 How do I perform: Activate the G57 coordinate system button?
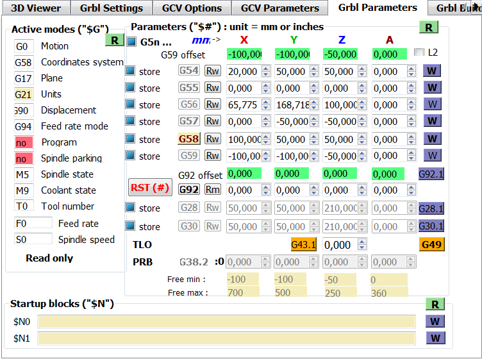coord(189,121)
